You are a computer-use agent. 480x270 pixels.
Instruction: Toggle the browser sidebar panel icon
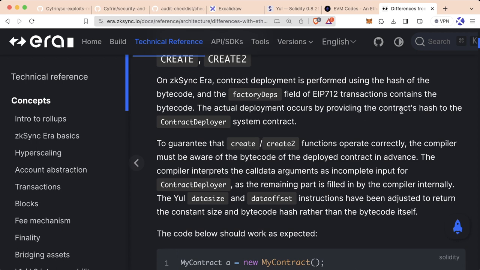pyautogui.click(x=405, y=21)
